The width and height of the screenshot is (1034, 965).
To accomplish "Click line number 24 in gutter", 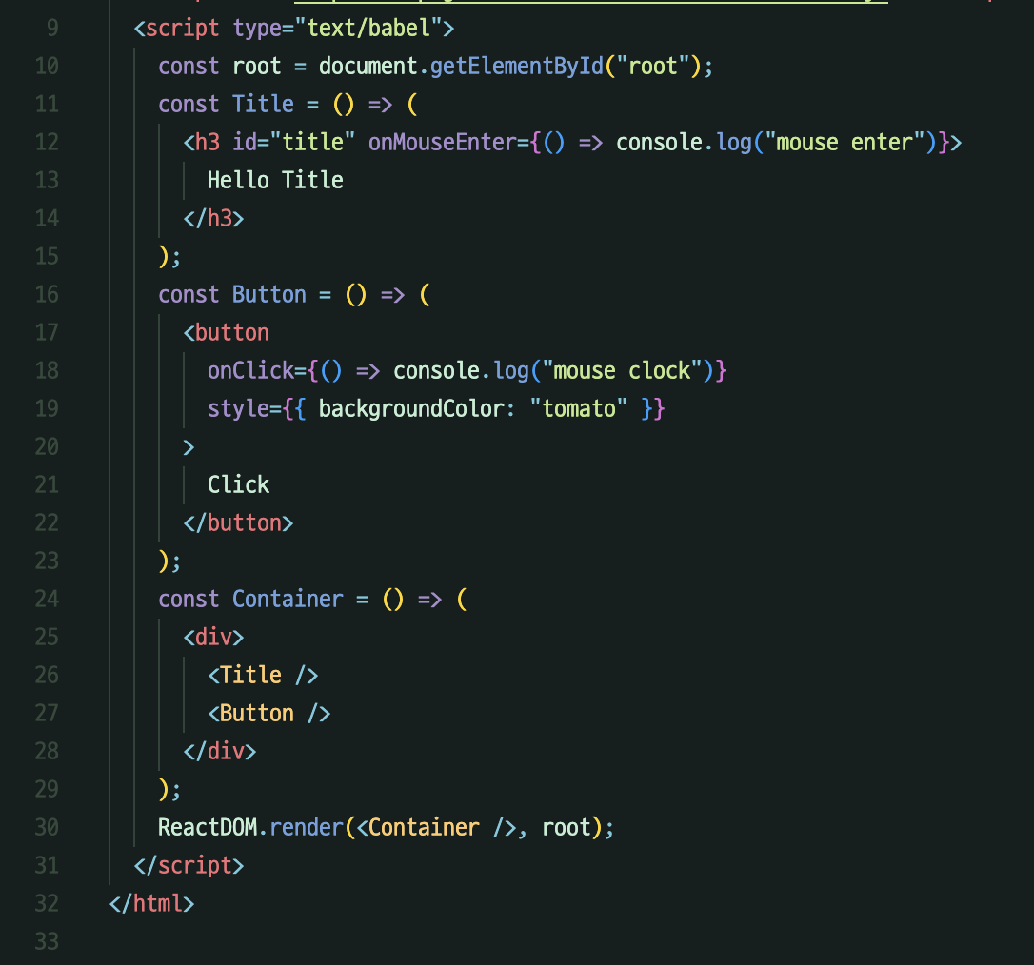I will (46, 600).
